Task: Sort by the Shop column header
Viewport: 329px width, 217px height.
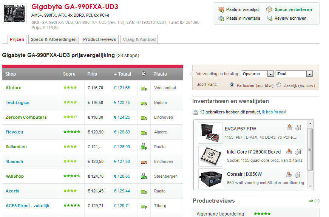Action: 11,74
